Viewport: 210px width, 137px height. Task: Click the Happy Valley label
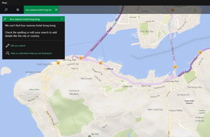pos(176,110)
